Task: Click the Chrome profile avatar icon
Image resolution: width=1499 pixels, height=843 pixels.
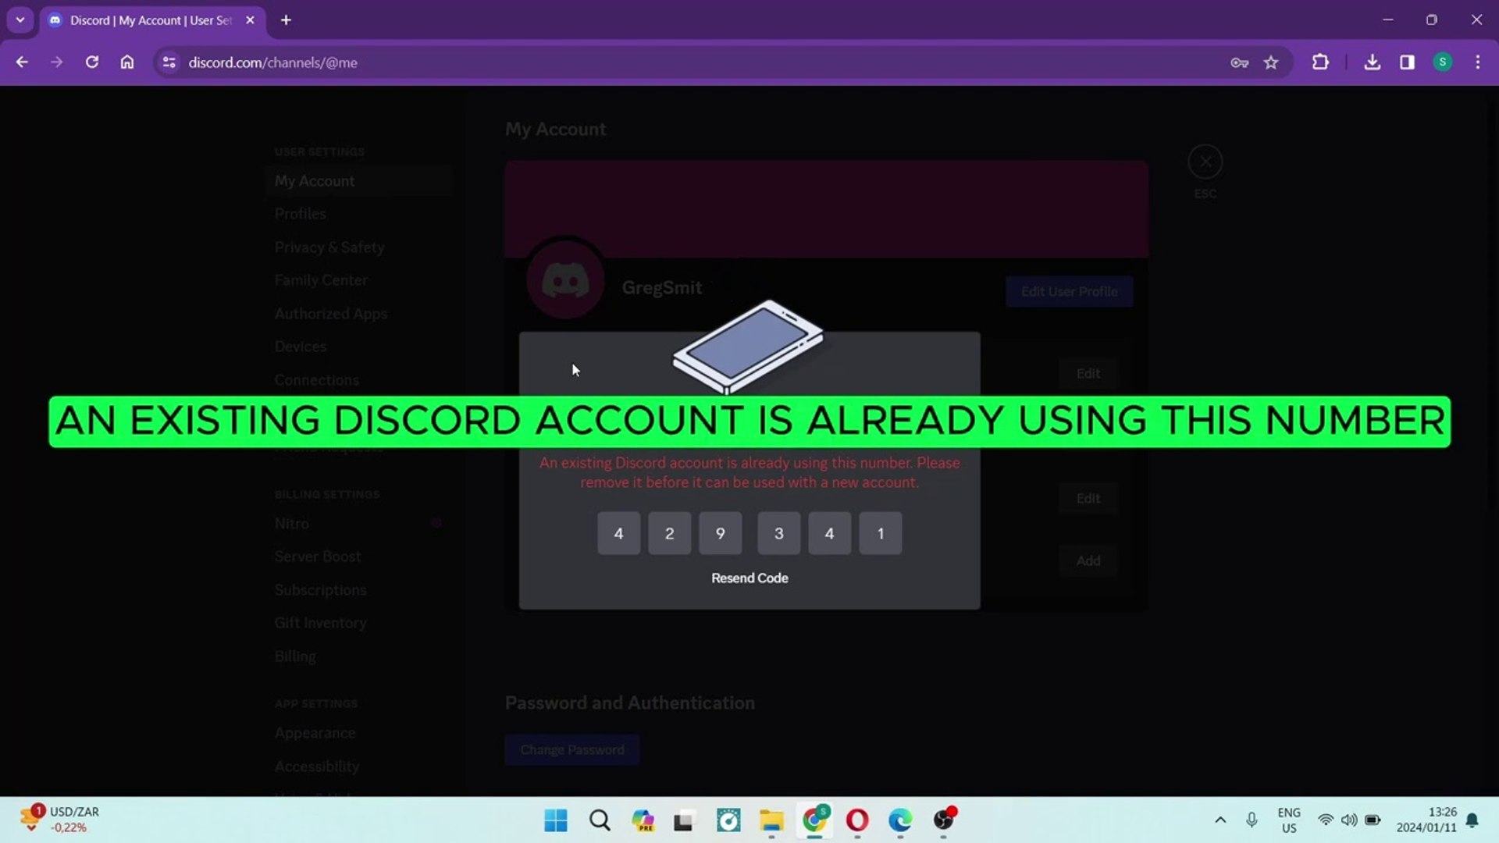Action: click(1443, 62)
